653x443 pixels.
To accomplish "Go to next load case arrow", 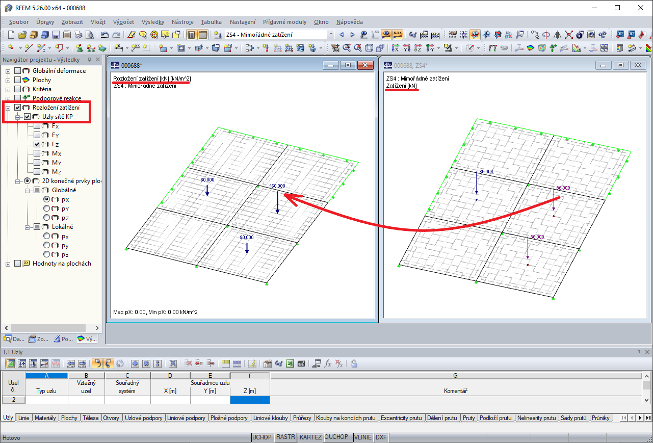I will [352, 35].
